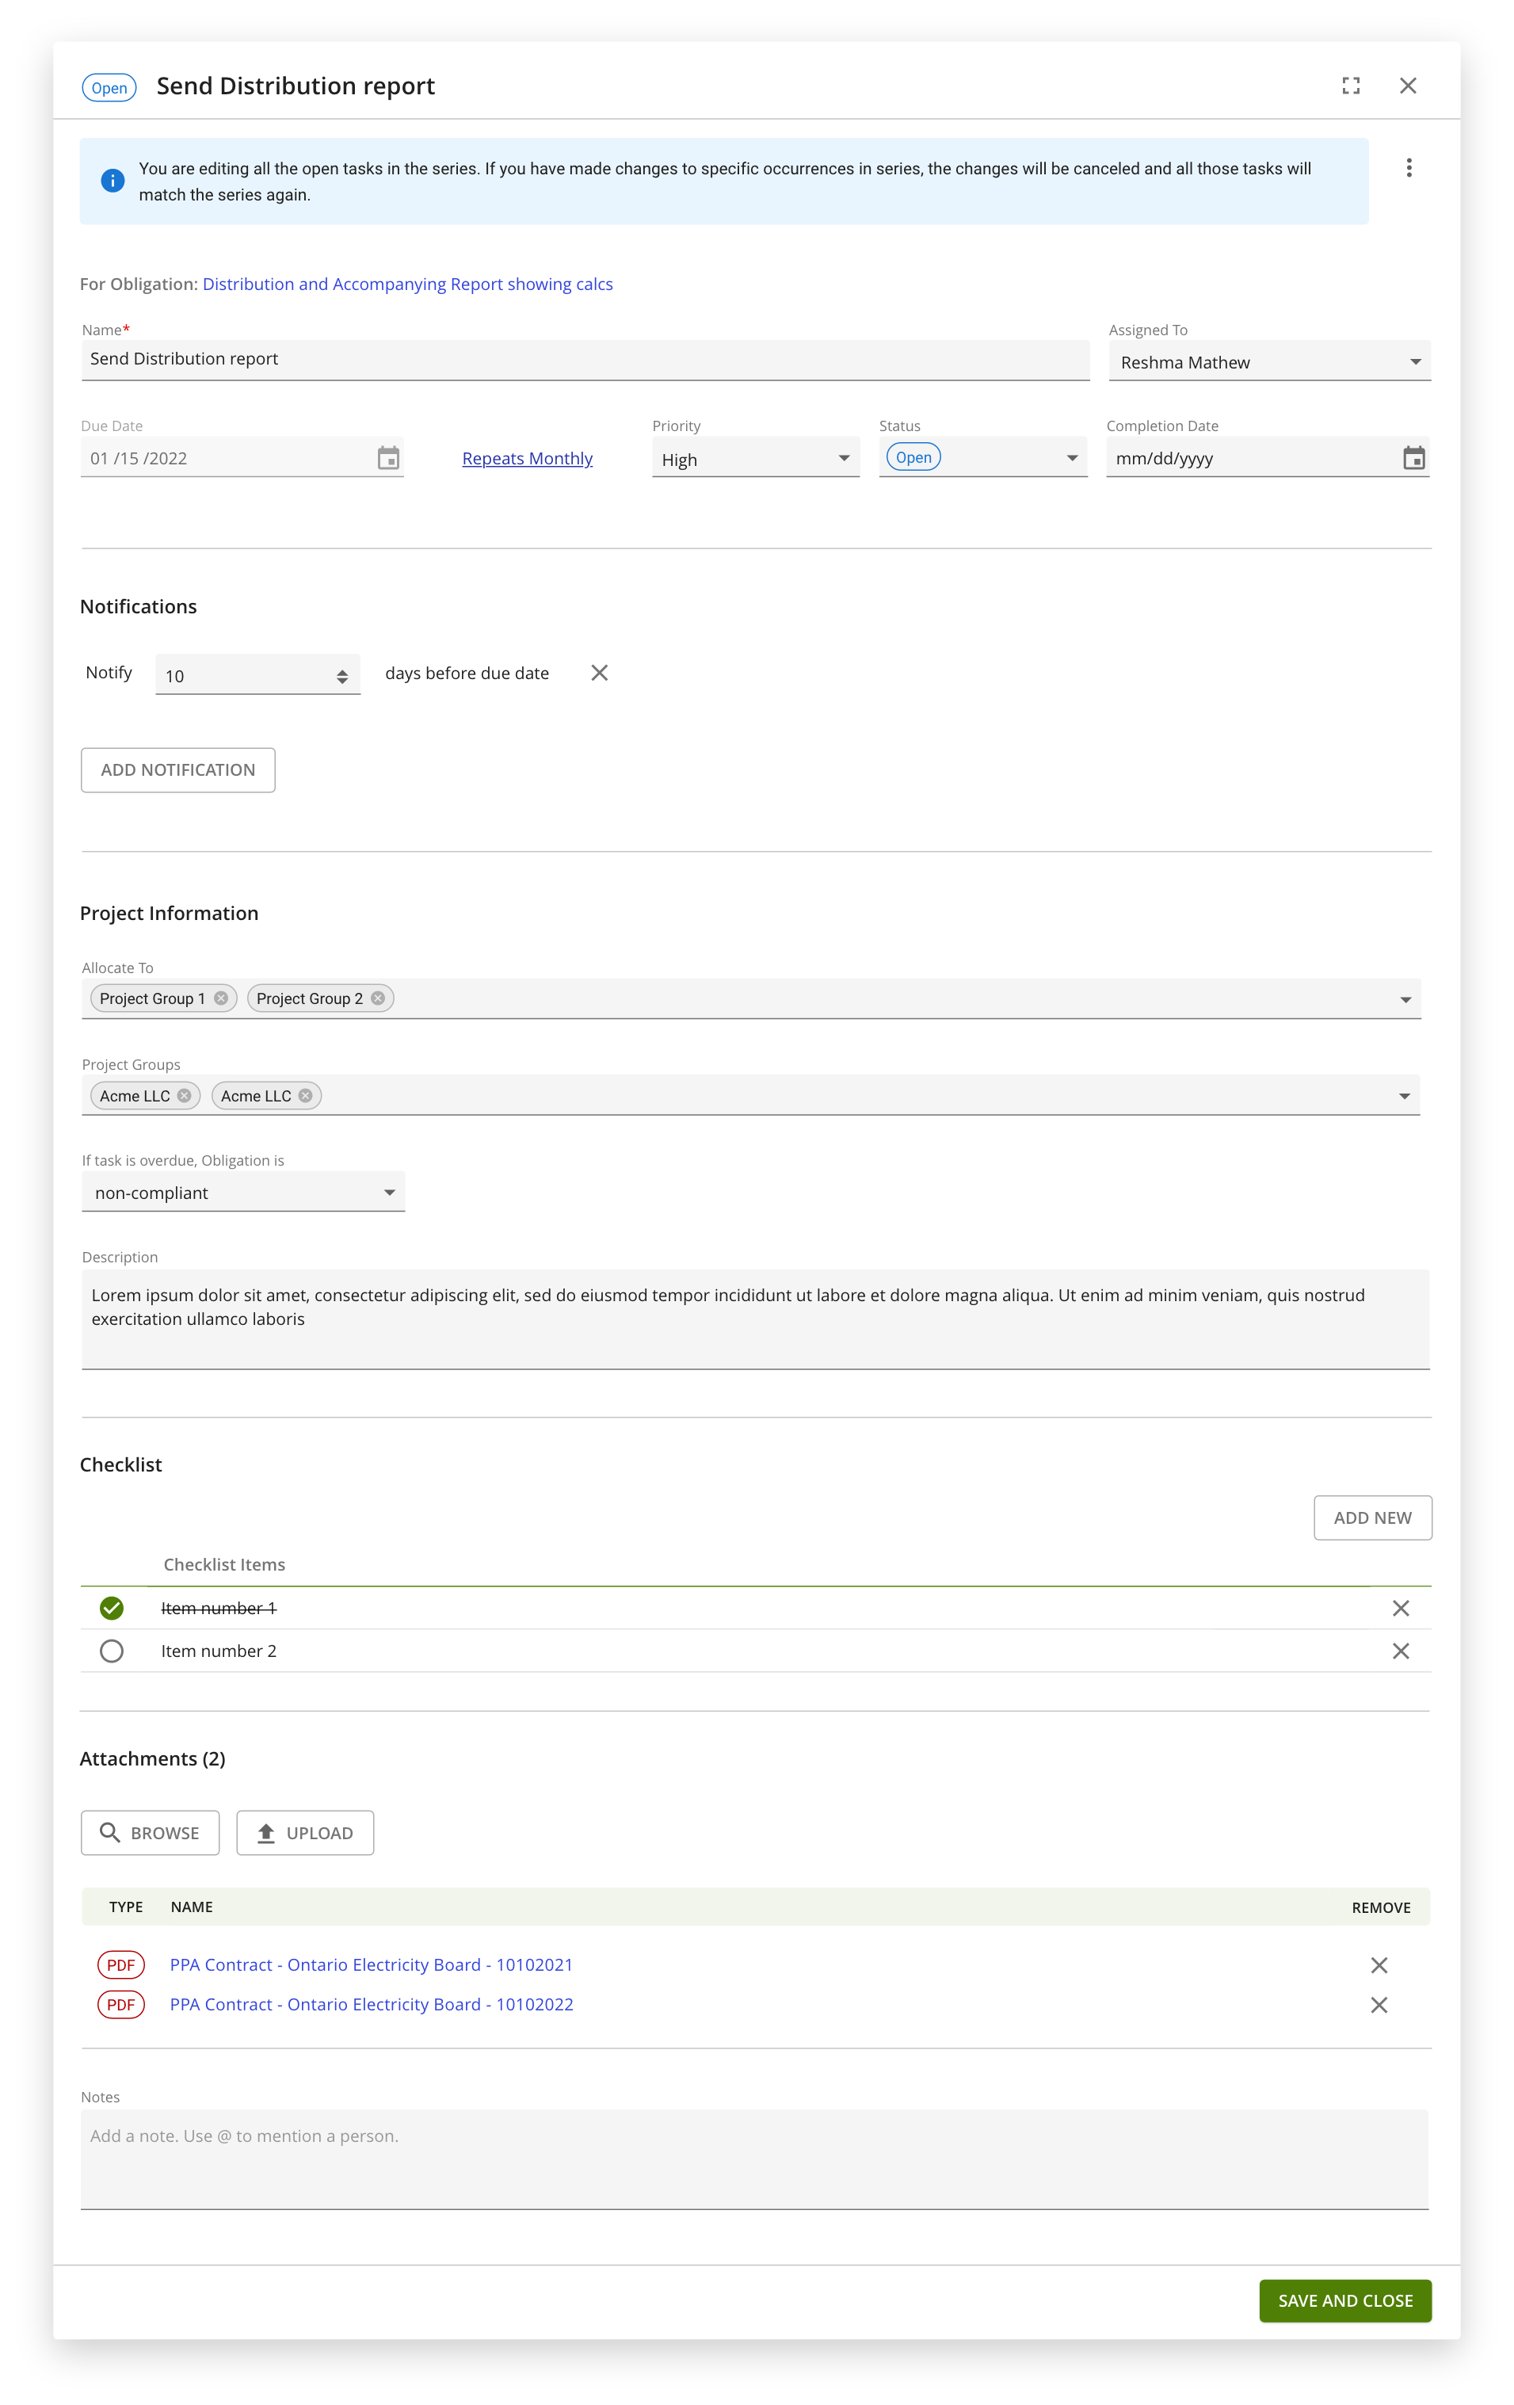Open the Status dropdown
The height and width of the screenshot is (2405, 1514).
tap(982, 457)
